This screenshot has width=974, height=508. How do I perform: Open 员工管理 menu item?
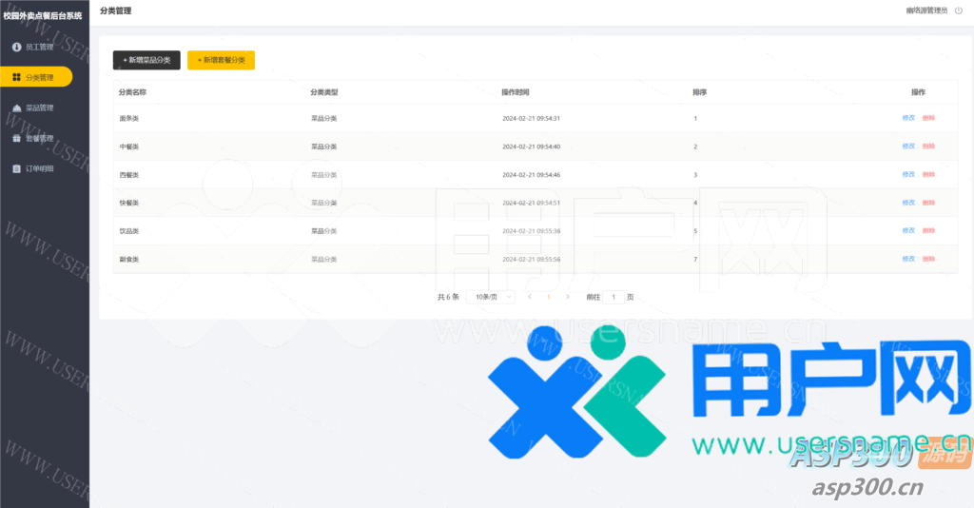(x=39, y=47)
